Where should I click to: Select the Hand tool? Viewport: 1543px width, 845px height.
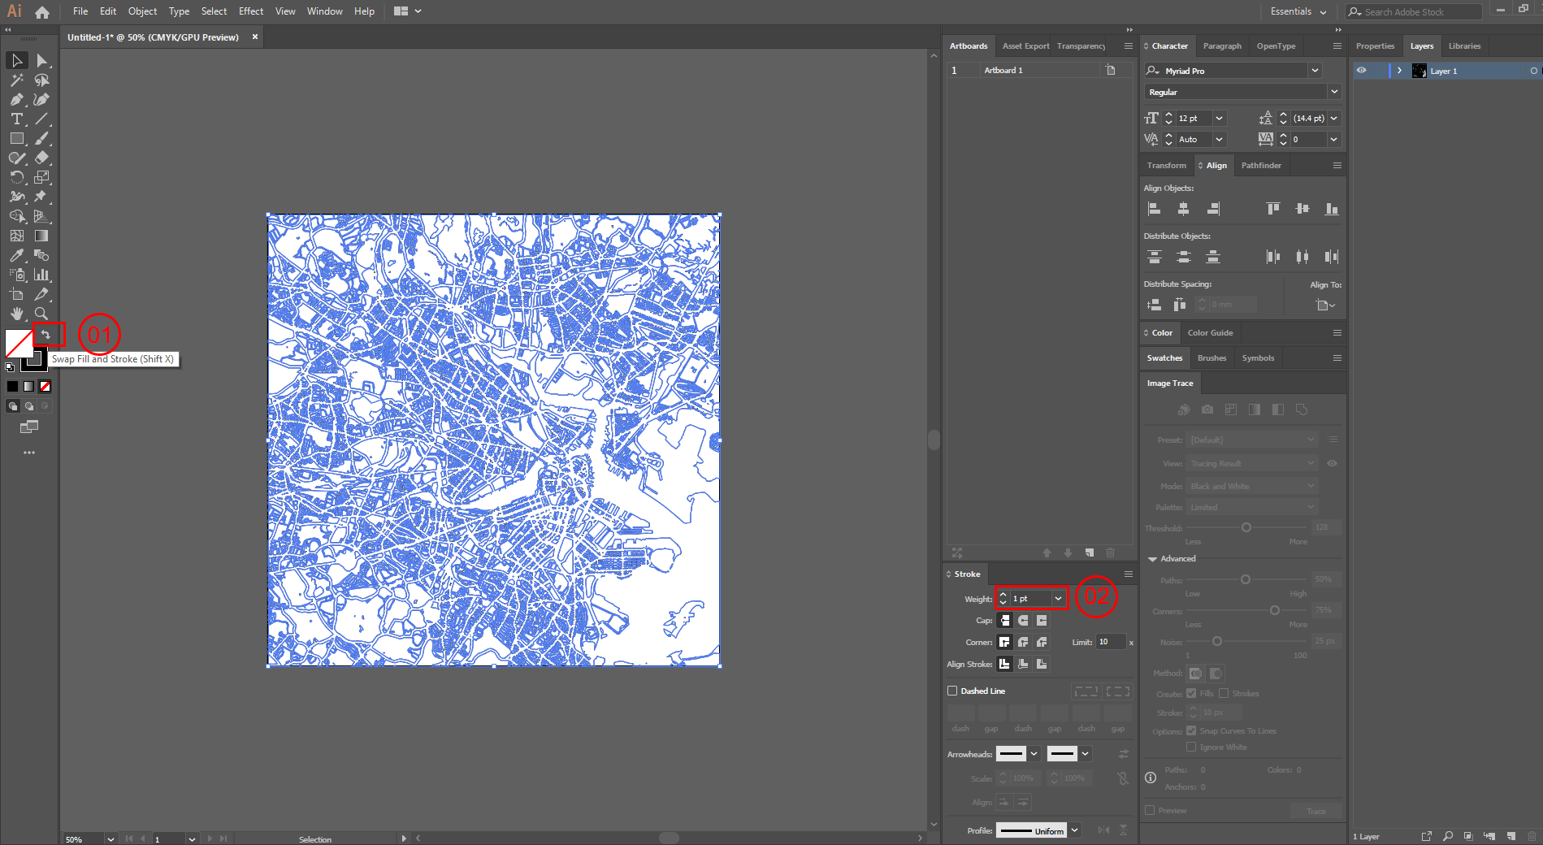pos(16,314)
